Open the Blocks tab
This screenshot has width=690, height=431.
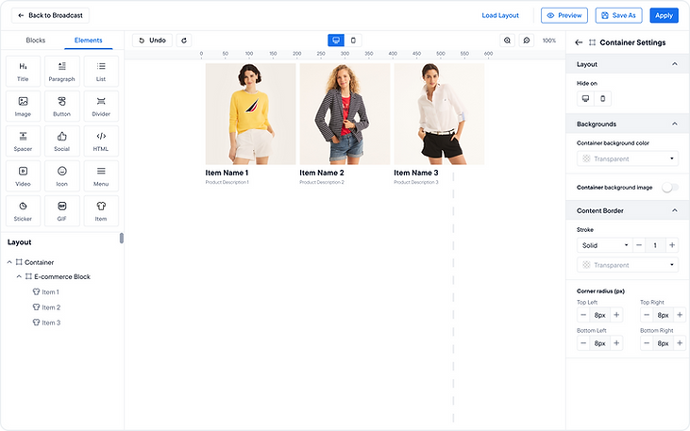pyautogui.click(x=36, y=40)
